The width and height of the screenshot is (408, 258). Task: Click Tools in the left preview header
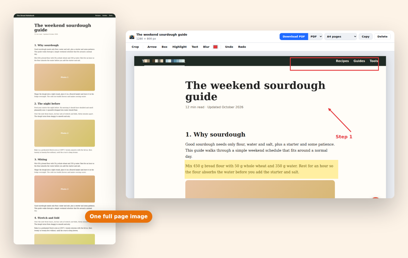coord(111,16)
